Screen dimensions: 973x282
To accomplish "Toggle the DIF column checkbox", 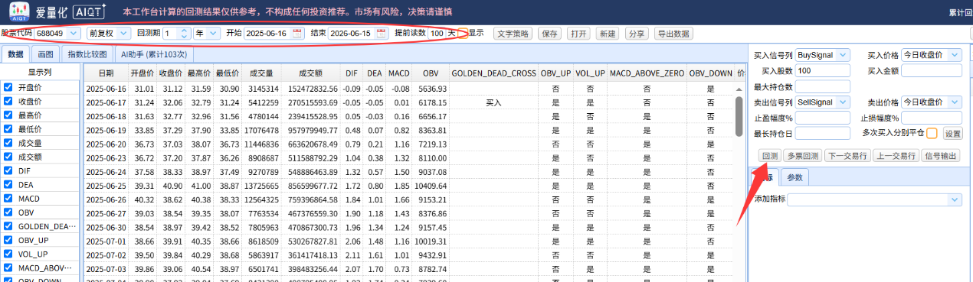I will tap(8, 171).
